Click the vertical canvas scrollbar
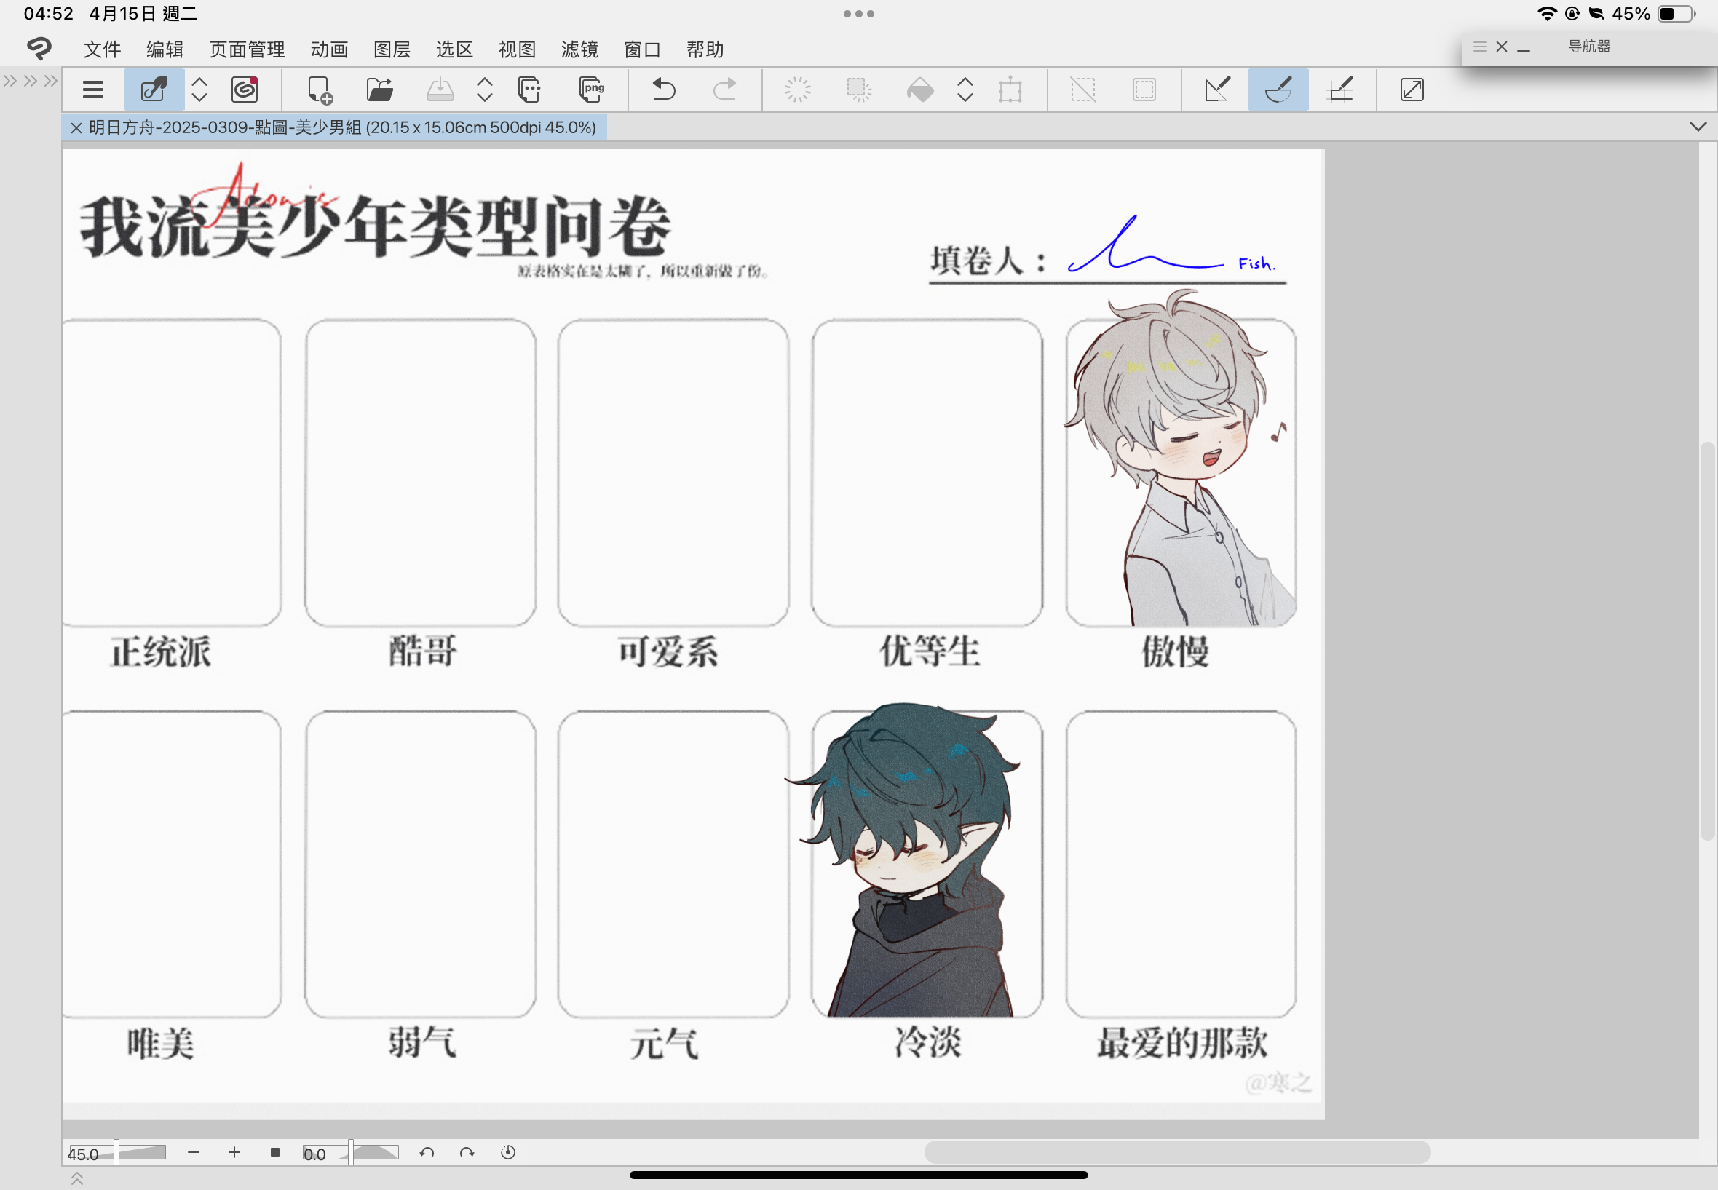Image resolution: width=1718 pixels, height=1190 pixels. coord(1707,641)
